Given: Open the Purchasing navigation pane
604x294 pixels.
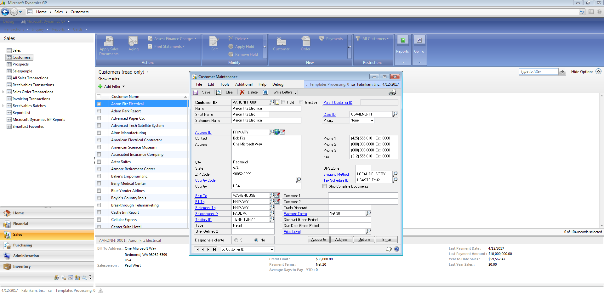Looking at the screenshot, I should (x=47, y=245).
